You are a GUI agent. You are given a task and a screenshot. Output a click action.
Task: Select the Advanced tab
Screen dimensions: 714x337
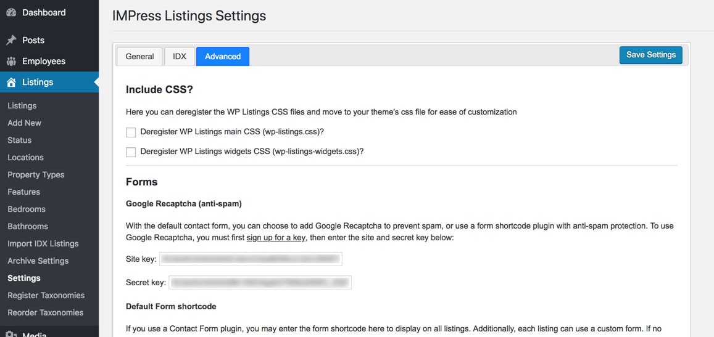click(x=223, y=57)
